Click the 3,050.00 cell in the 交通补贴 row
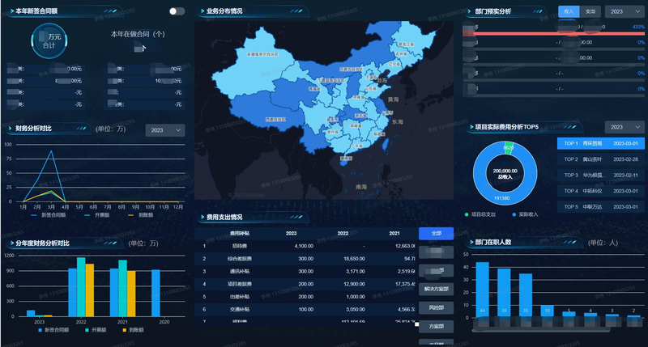The height and width of the screenshot is (347, 648). click(356, 310)
